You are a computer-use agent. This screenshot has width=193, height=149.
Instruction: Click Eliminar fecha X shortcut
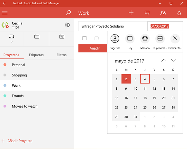point(175,42)
